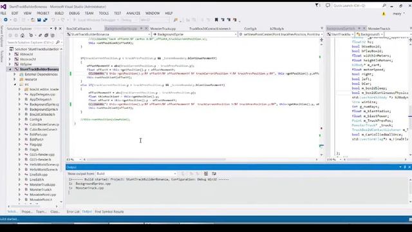The width and height of the screenshot is (412, 232).
Task: Open the setViewPointCenter member dropdown
Action: click(281, 34)
